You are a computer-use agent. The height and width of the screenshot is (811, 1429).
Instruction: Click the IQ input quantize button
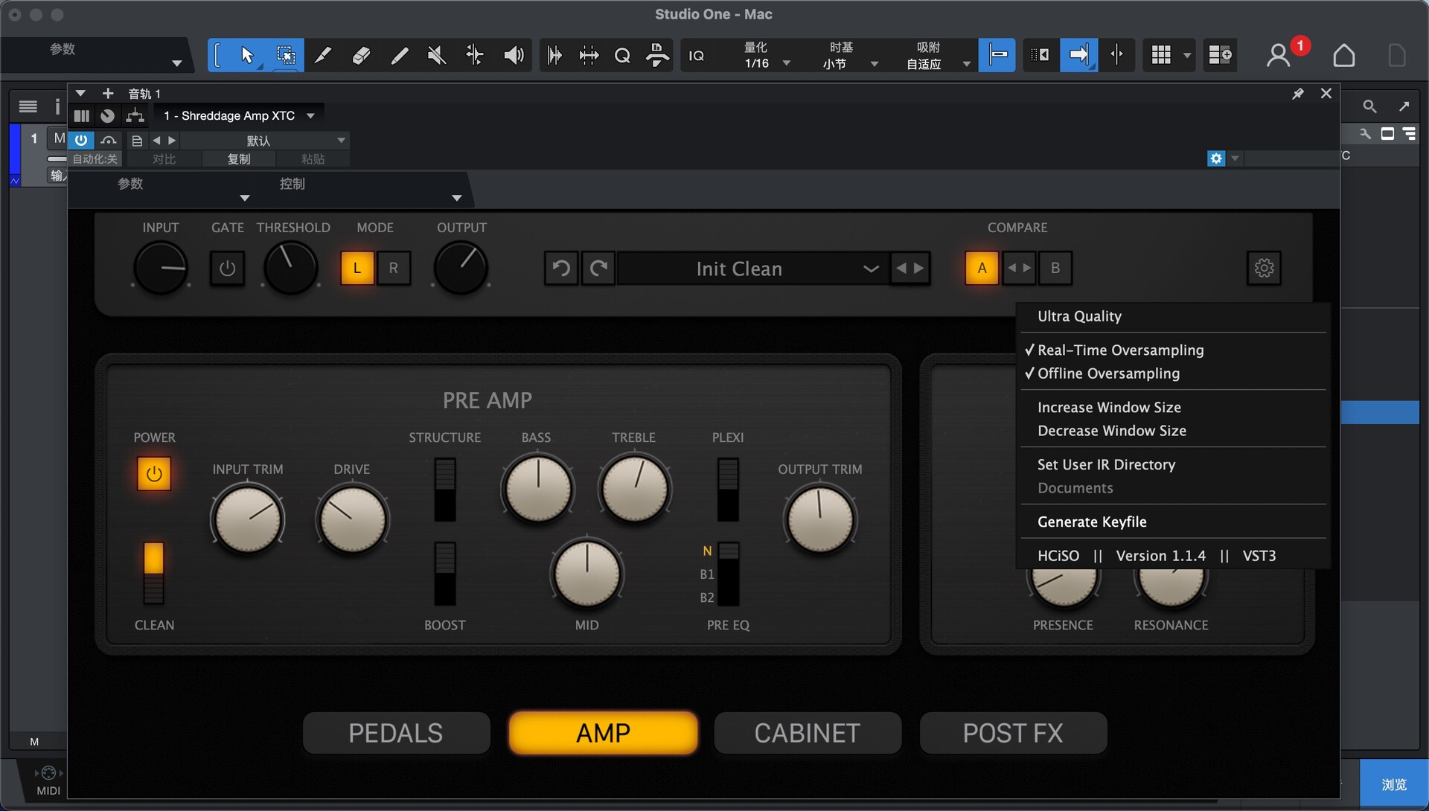coord(697,56)
